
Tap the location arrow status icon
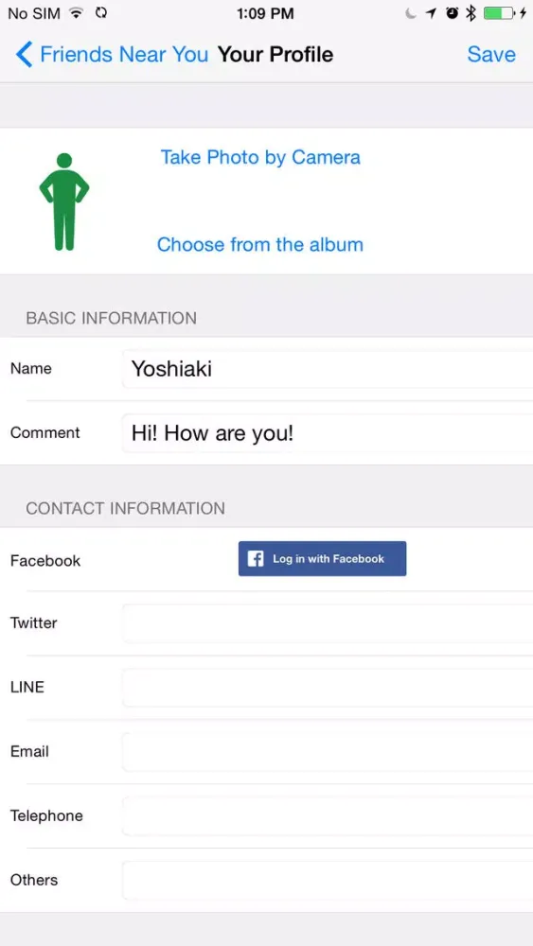[x=431, y=14]
